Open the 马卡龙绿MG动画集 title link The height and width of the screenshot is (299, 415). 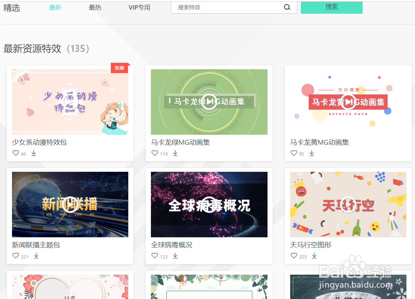click(180, 142)
